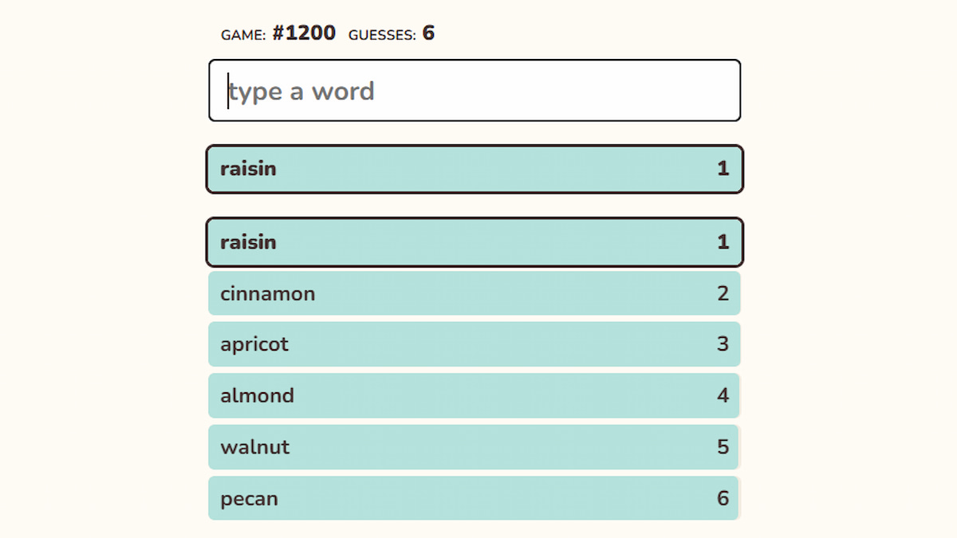957x538 pixels.
Task: Click rank number 1 in the ranked list raisin row
Action: [x=723, y=242]
